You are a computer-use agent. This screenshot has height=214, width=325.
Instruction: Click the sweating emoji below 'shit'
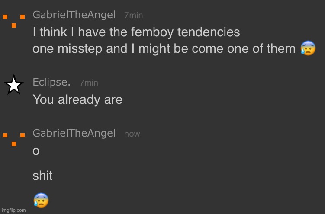point(41,200)
